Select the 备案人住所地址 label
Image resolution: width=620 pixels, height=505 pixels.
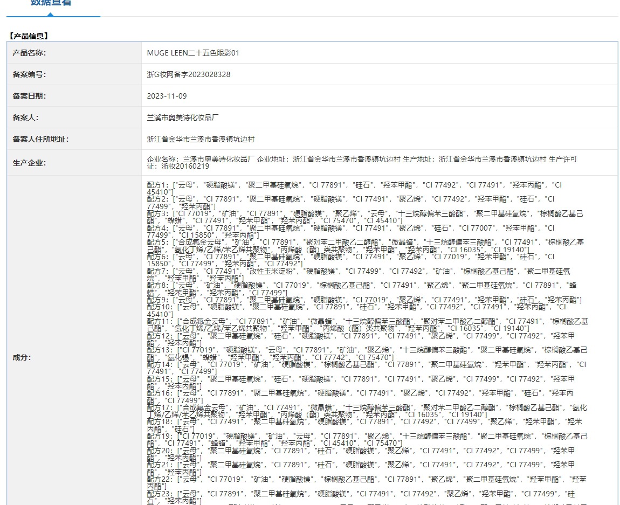tap(40, 139)
